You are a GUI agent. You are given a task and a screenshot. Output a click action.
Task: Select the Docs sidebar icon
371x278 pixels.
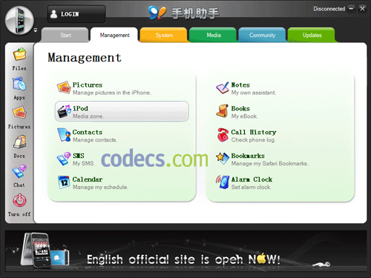(19, 142)
